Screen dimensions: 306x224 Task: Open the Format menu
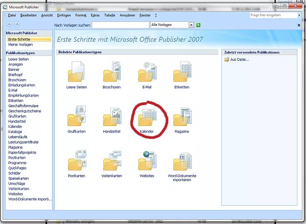(81, 15)
